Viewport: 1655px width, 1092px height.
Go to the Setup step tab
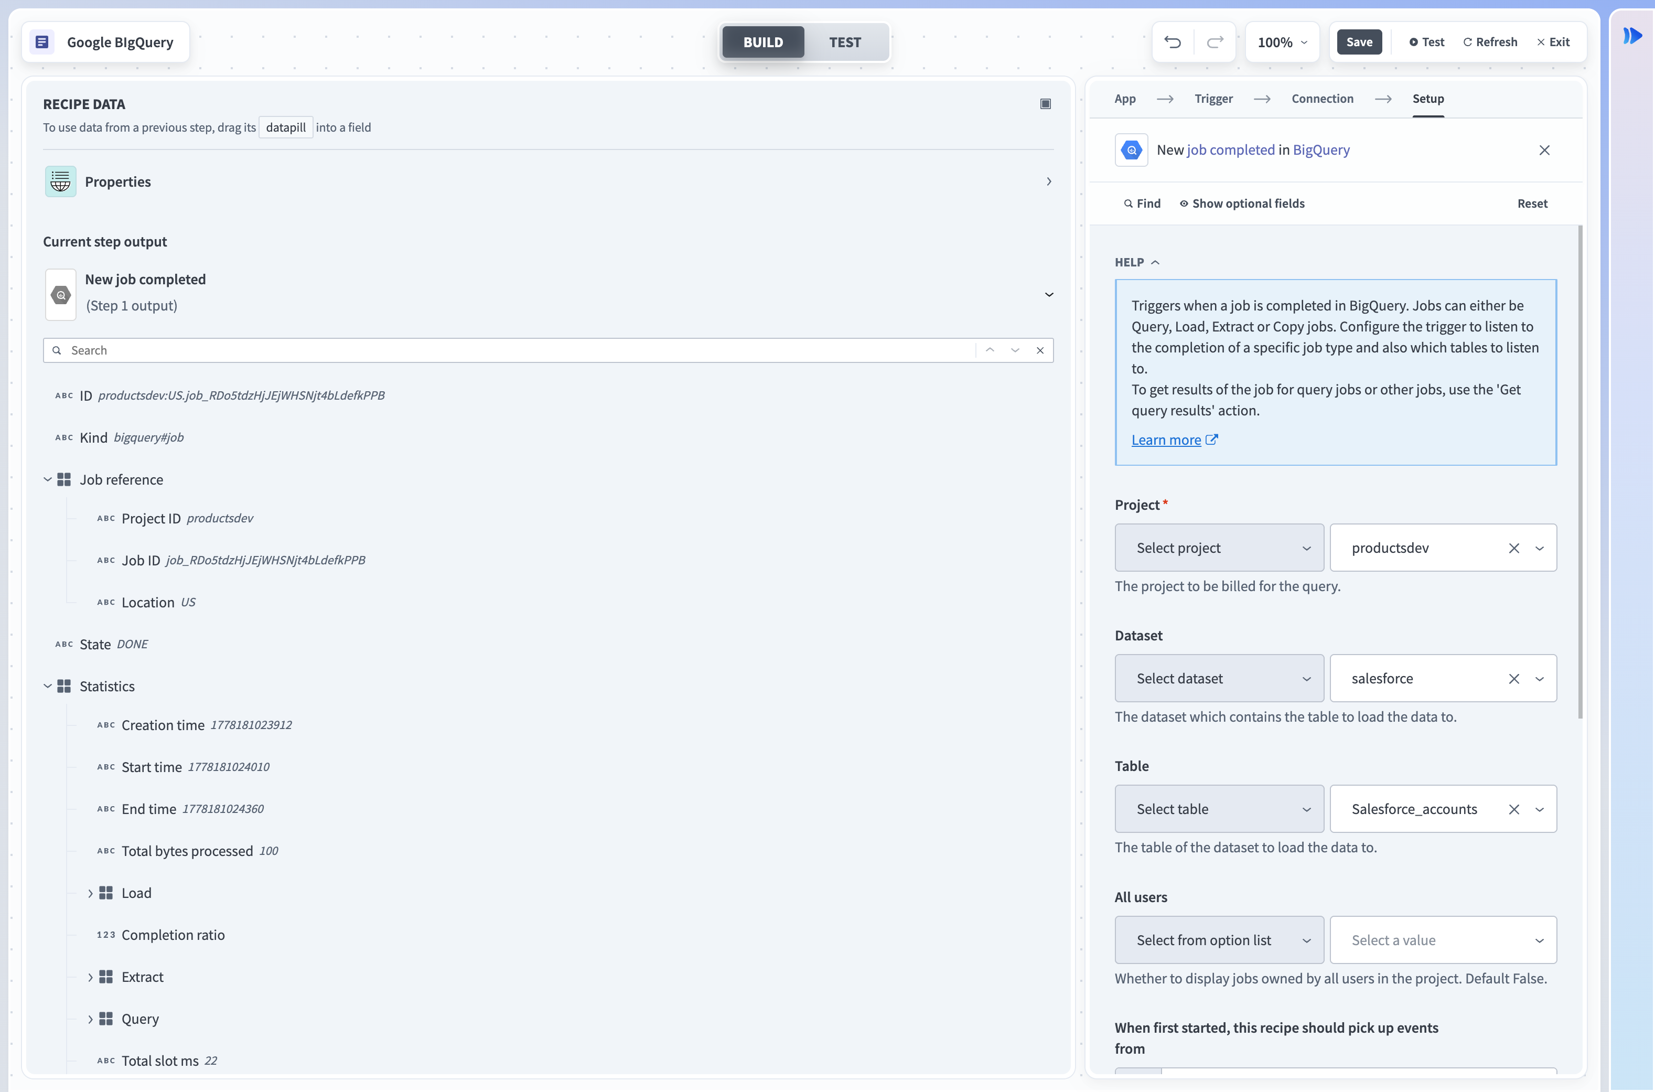pos(1428,99)
